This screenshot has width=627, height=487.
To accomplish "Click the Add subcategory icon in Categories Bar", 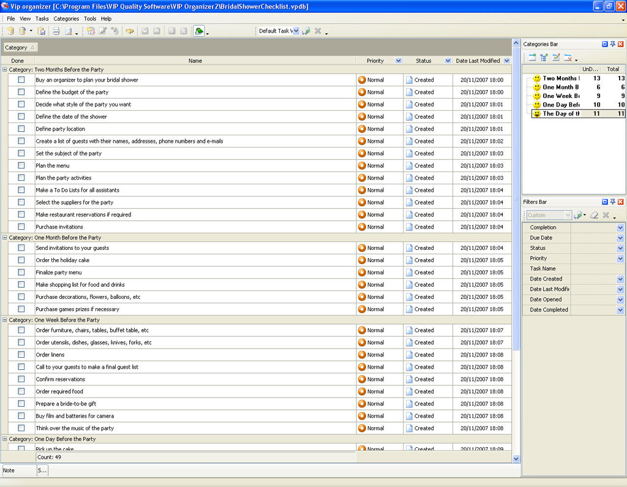I will coord(544,58).
